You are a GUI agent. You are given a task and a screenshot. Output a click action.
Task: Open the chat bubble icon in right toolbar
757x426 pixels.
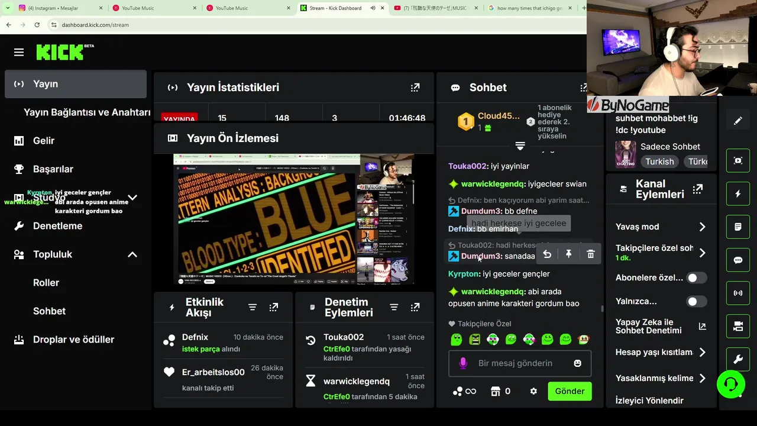tap(738, 260)
